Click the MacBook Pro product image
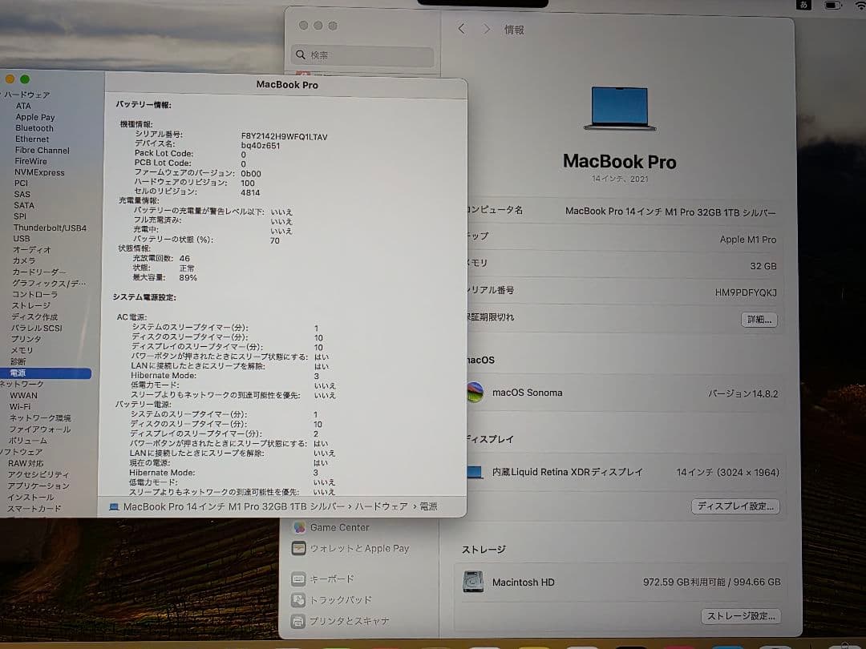Viewport: 866px width, 649px height. (619, 107)
